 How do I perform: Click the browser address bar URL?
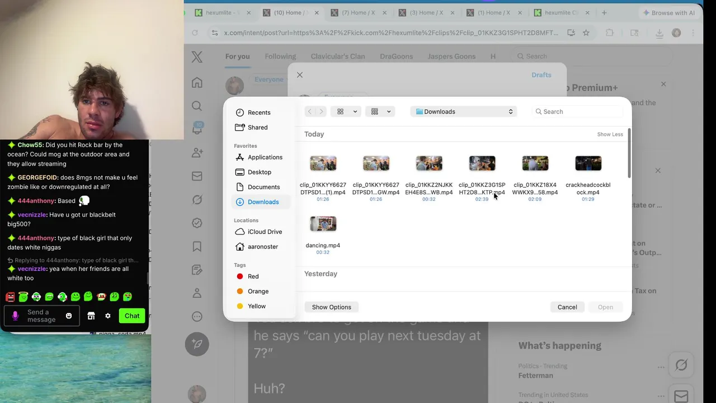(x=391, y=33)
